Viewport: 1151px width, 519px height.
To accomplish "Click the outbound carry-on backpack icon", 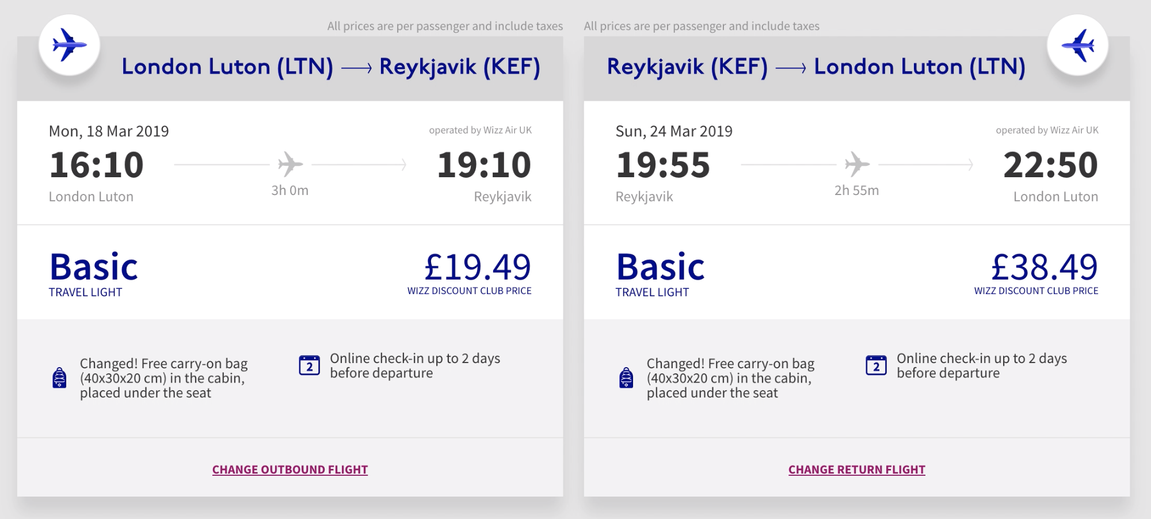I will pyautogui.click(x=59, y=378).
